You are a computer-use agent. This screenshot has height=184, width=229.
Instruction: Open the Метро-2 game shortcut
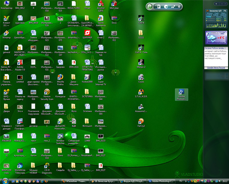141,64
